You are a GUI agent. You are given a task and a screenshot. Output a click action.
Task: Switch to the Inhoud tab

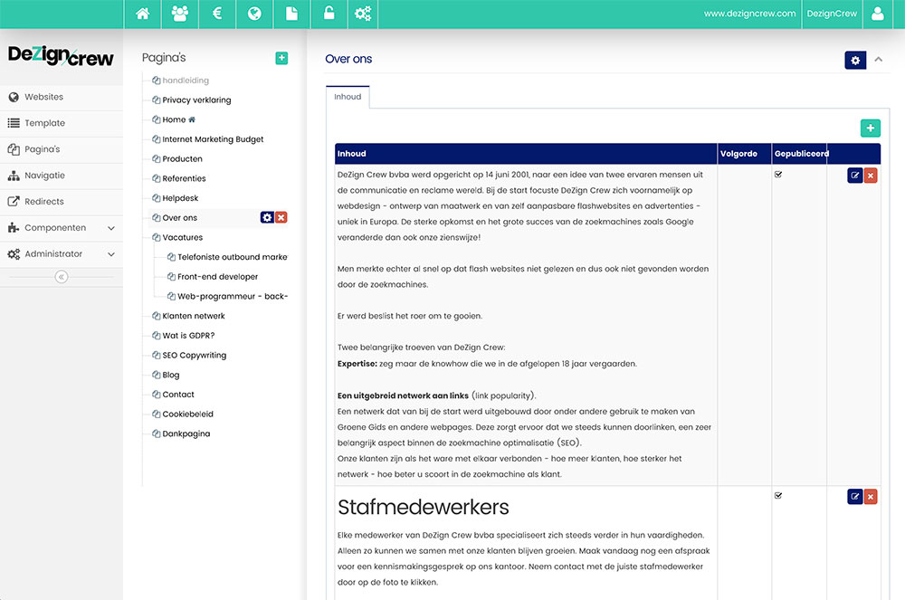tap(348, 97)
